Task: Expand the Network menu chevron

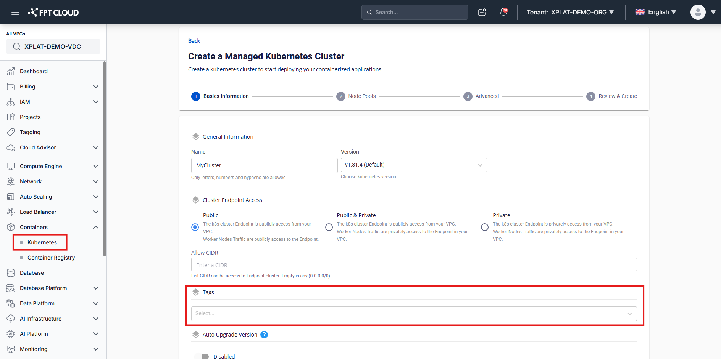Action: pos(96,181)
